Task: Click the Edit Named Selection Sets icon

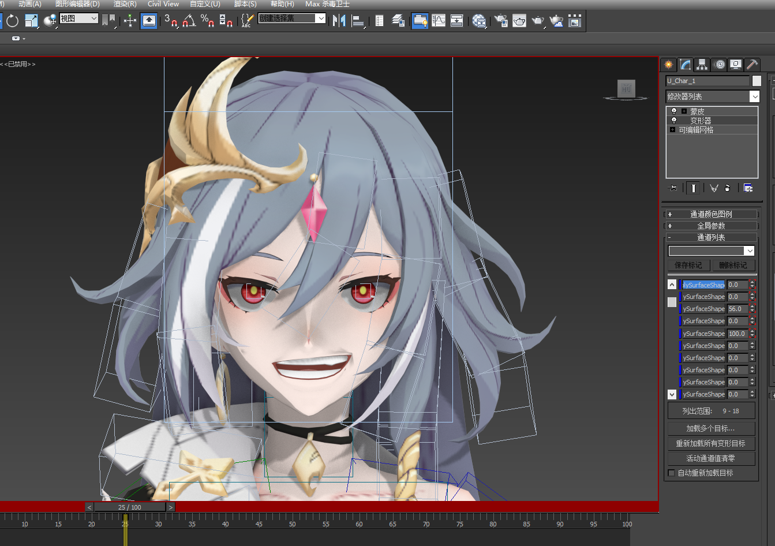Action: 247,21
